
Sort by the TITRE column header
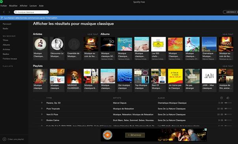[x=49, y=98]
